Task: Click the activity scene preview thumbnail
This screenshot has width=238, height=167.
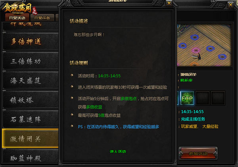Action: pos(204,45)
